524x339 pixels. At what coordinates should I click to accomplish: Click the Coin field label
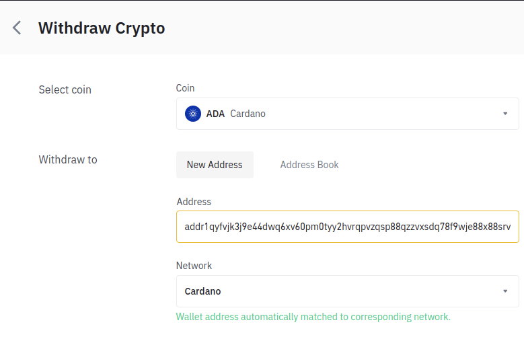click(185, 88)
